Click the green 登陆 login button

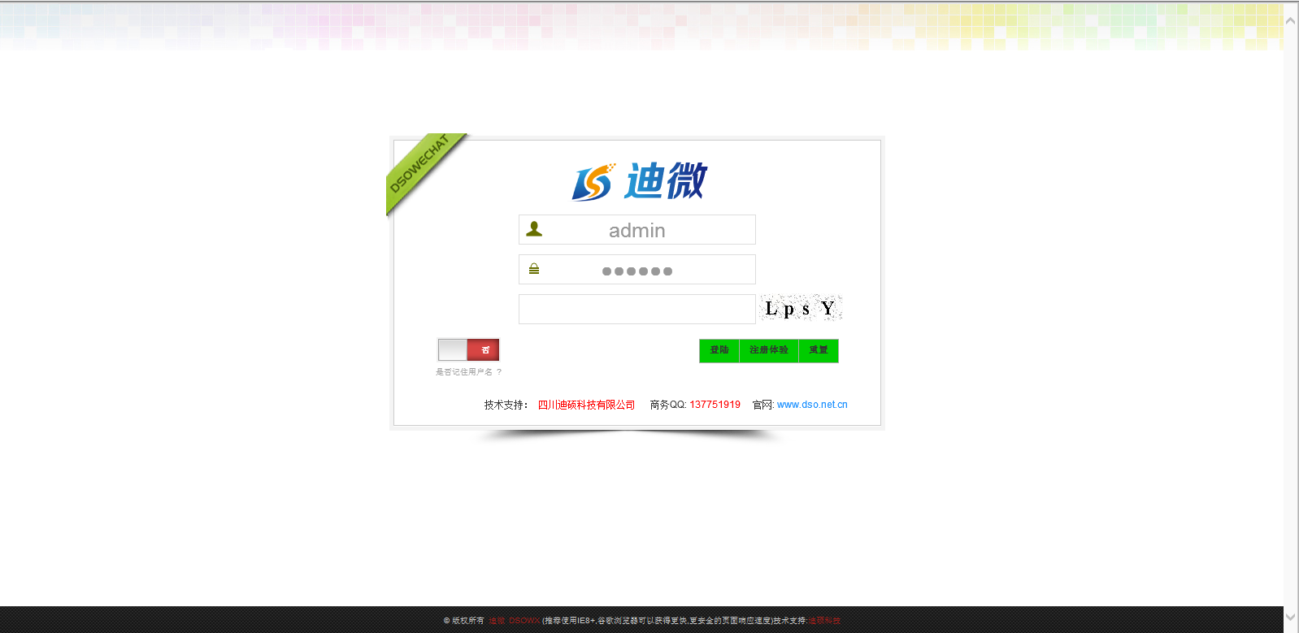(x=719, y=350)
